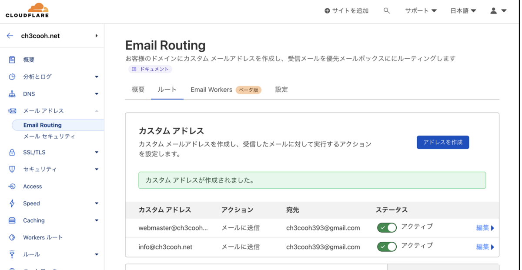
Task: Expand the ルール sidebar section
Action: [97, 254]
